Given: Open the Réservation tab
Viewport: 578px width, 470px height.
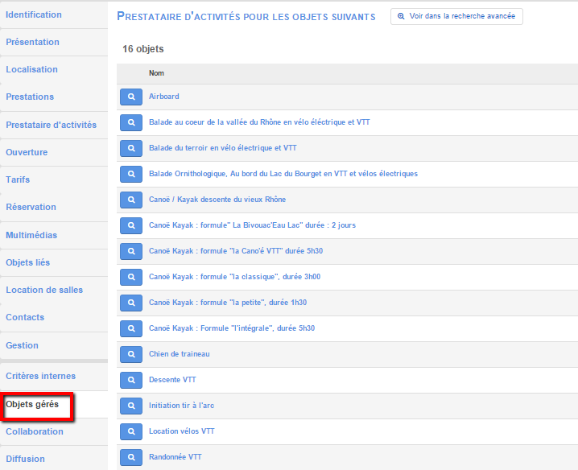Looking at the screenshot, I should [x=54, y=207].
